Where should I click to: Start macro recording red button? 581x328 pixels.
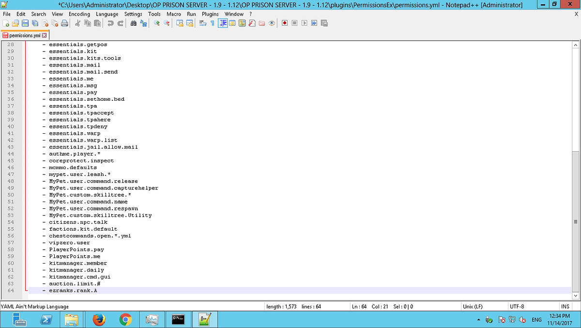pyautogui.click(x=285, y=23)
